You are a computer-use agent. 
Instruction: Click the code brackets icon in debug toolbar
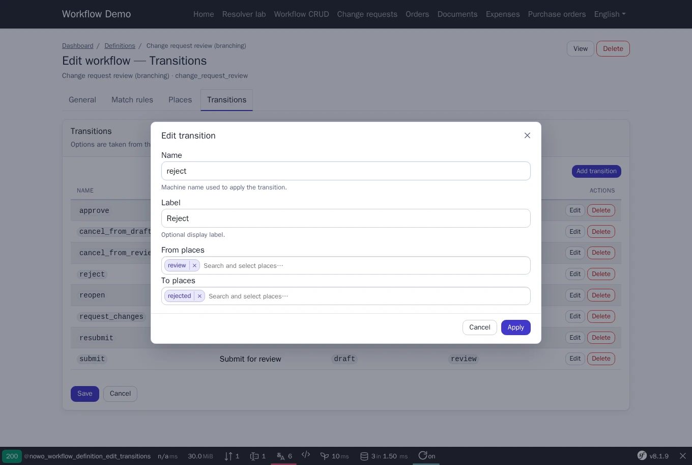pos(306,455)
